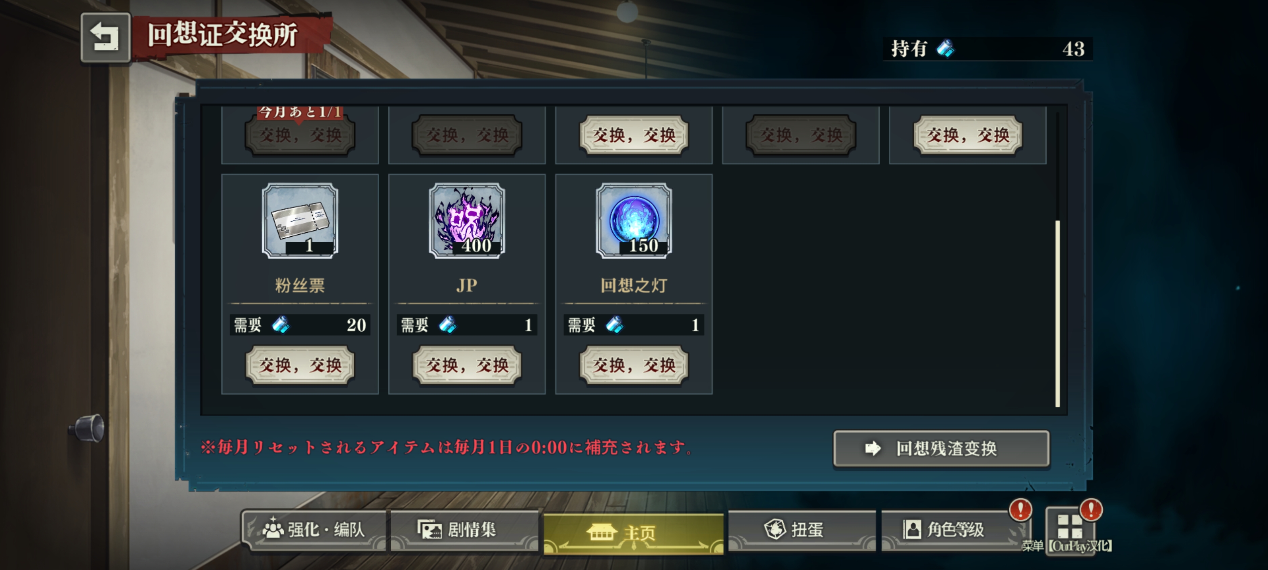This screenshot has height=570, width=1268.
Task: Open 回想残渣变换 conversion
Action: pos(941,448)
